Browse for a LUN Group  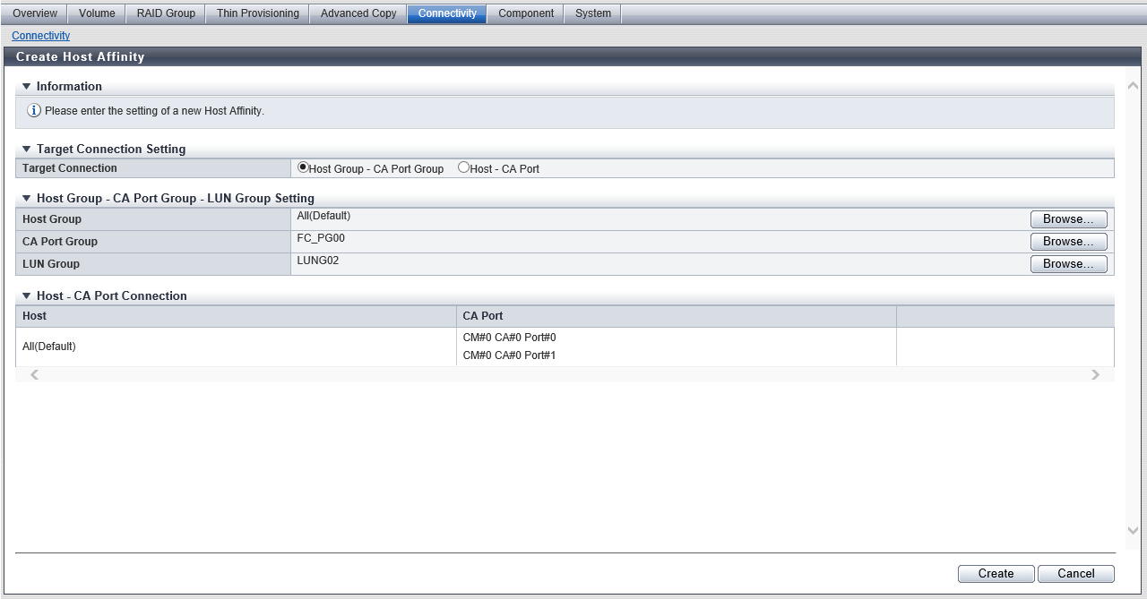point(1068,264)
